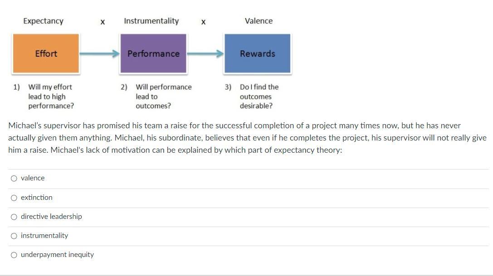
Task: Click the question text about Michael's supervisor
Action: (x=245, y=137)
